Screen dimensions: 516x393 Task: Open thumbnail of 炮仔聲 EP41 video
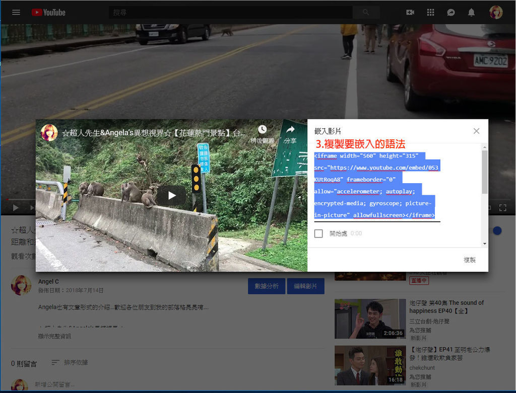point(370,365)
